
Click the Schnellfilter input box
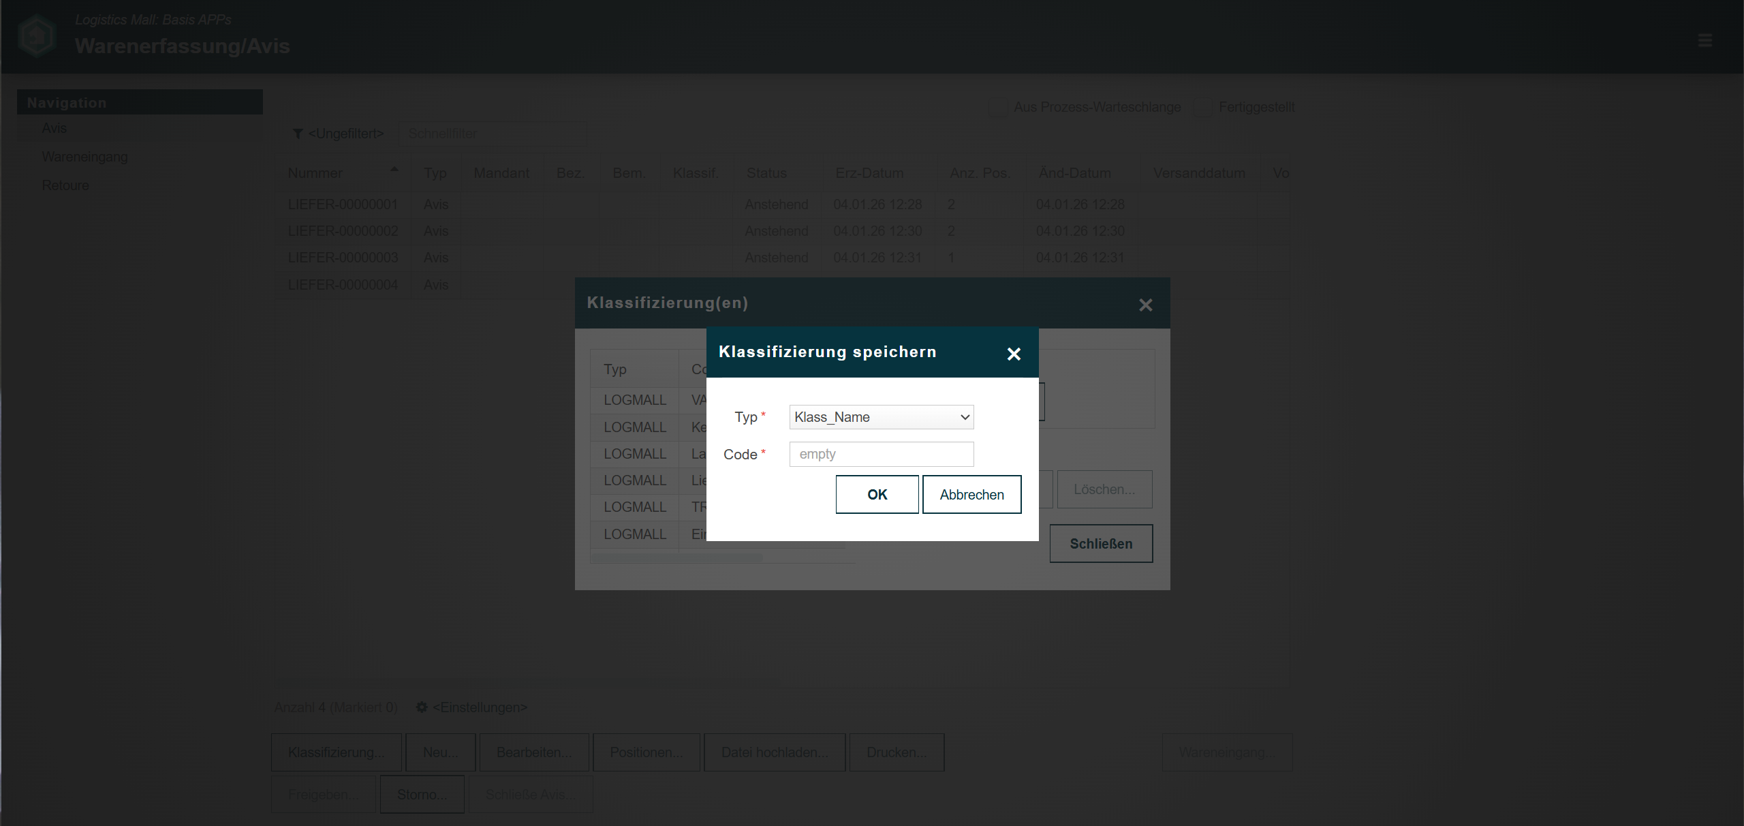492,134
